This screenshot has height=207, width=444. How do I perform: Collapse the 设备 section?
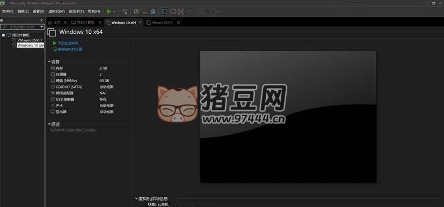49,62
